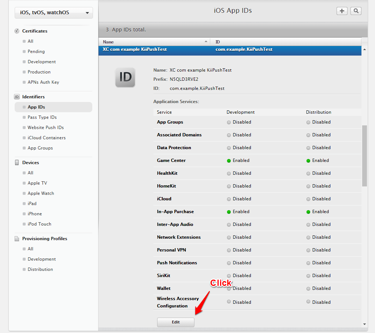
Task: Open APNs Auth Key
Action: [43, 82]
